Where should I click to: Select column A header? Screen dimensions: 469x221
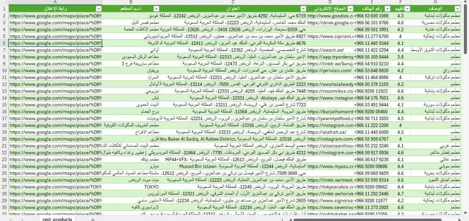(55, 2)
